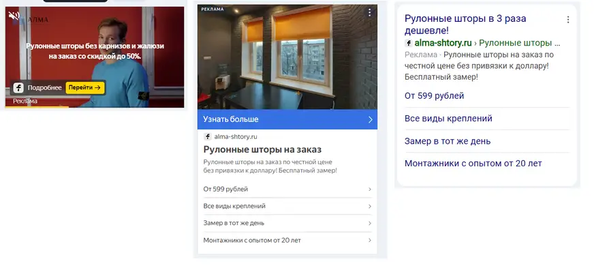Click the favicon beside Подробнее in the video ad
Image resolution: width=594 pixels, height=274 pixels.
[x=18, y=88]
